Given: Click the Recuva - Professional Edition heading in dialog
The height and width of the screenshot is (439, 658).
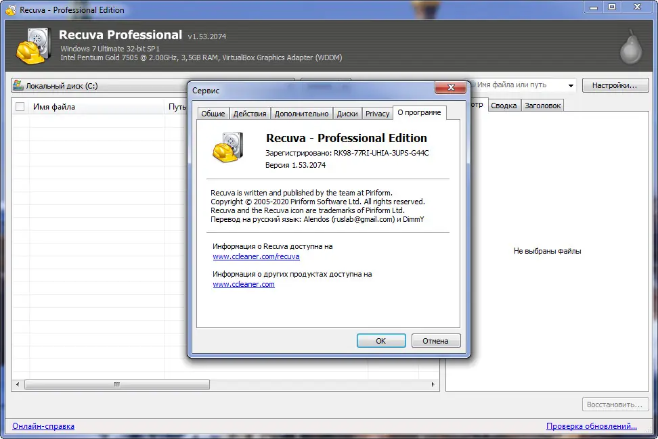Looking at the screenshot, I should coord(346,138).
